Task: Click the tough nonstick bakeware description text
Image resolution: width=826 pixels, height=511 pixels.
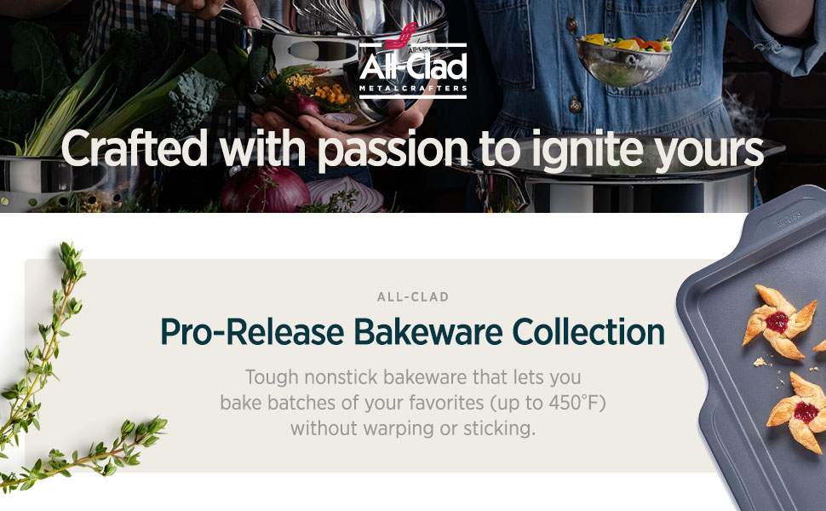Action: [412, 403]
